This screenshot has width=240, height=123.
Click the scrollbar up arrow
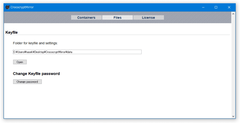point(233,14)
